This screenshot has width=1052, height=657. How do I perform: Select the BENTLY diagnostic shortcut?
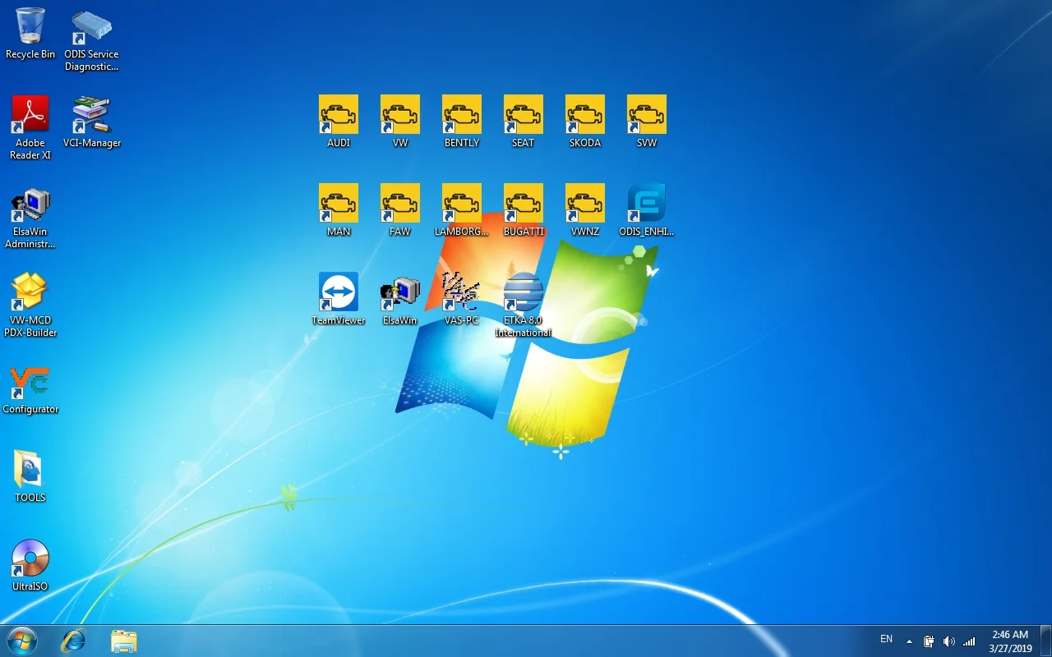pos(462,122)
